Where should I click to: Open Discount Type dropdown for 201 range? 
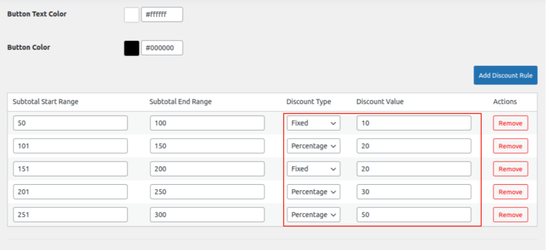[x=313, y=192]
